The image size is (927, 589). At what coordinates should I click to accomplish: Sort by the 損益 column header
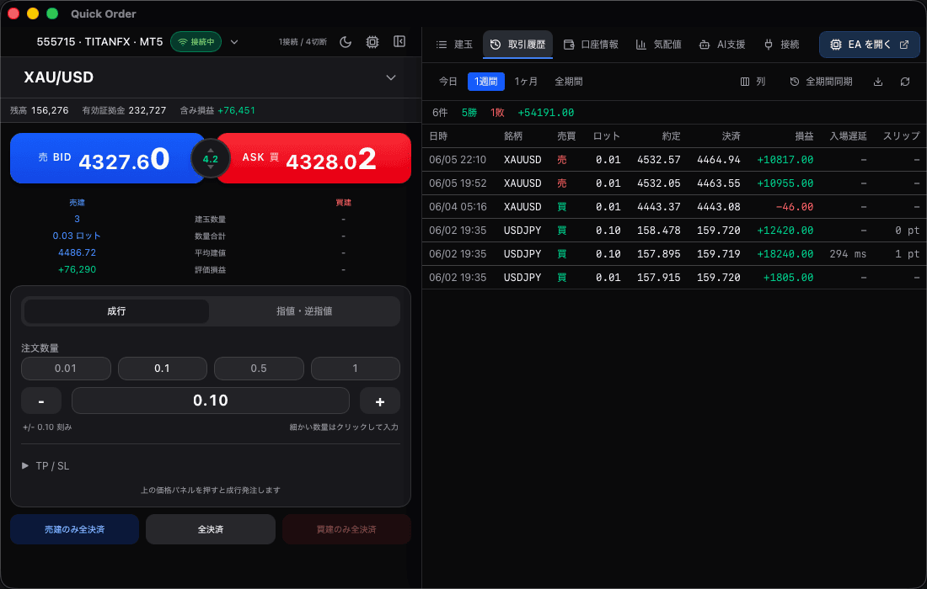tap(804, 136)
